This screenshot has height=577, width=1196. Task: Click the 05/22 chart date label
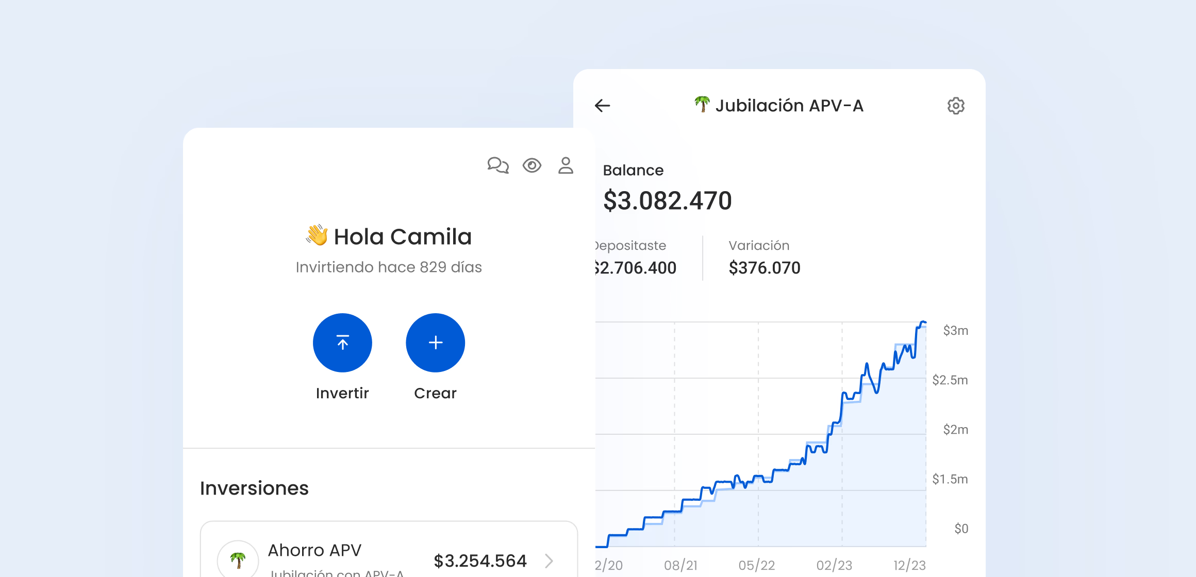coord(757,565)
